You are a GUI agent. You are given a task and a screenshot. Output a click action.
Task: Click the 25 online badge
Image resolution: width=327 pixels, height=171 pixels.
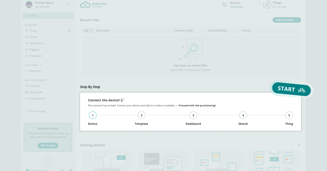click(237, 7)
